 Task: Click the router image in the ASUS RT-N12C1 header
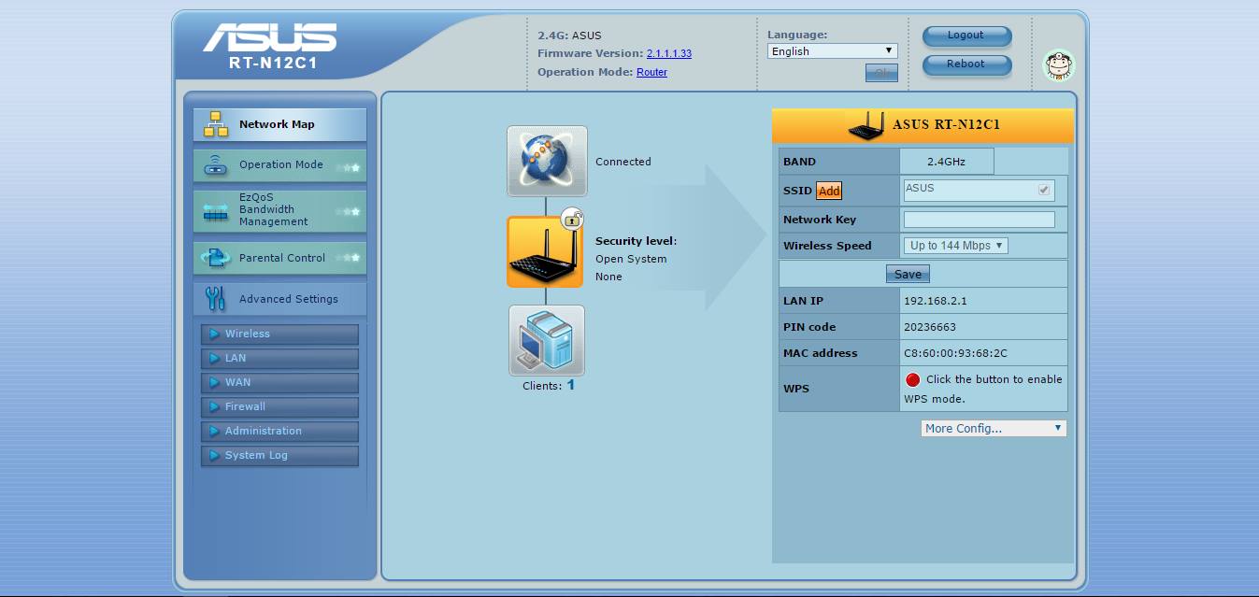(x=866, y=125)
